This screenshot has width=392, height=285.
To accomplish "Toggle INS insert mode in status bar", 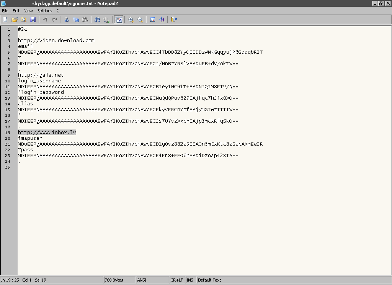I will pos(190,280).
